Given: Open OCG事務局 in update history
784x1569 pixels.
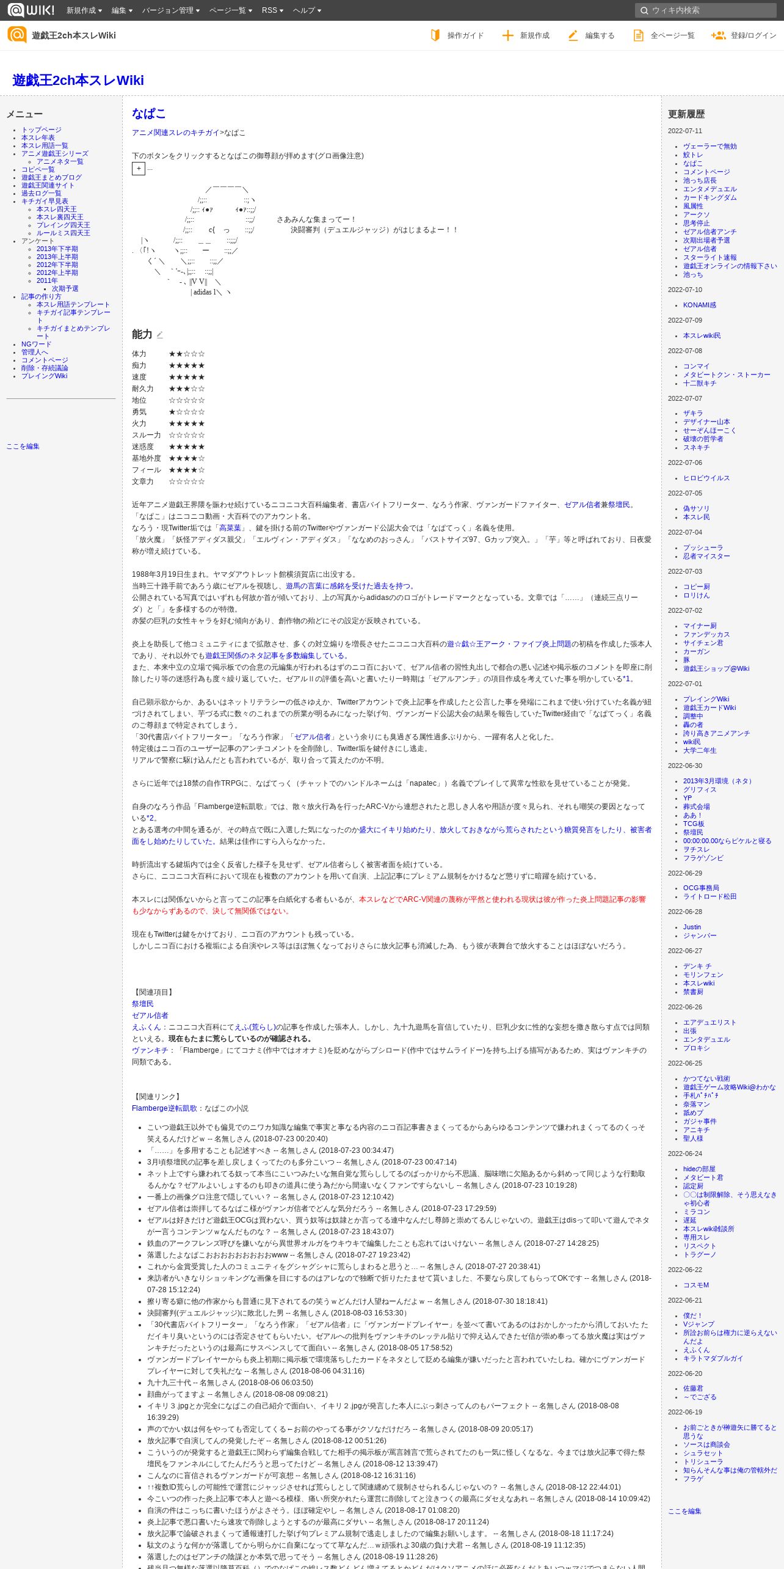Looking at the screenshot, I should point(701,888).
